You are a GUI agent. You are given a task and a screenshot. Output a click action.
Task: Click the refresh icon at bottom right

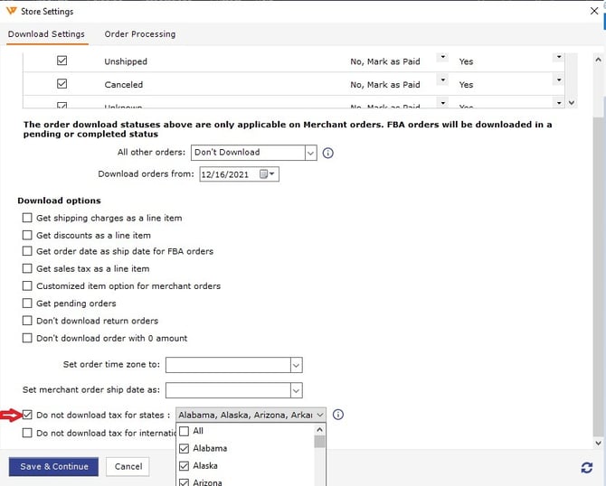click(x=587, y=467)
